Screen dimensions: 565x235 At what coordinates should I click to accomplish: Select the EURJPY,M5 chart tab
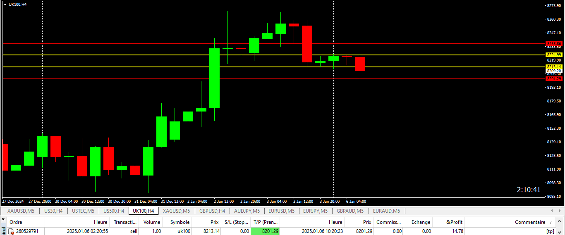click(316, 211)
